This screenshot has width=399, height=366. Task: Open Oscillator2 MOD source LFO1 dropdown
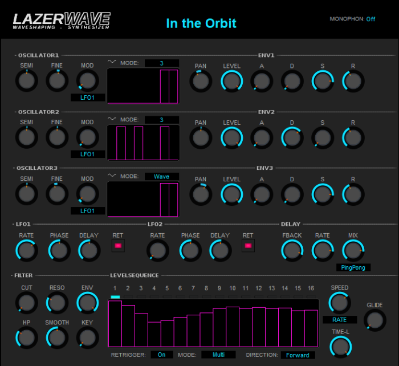[x=88, y=154]
